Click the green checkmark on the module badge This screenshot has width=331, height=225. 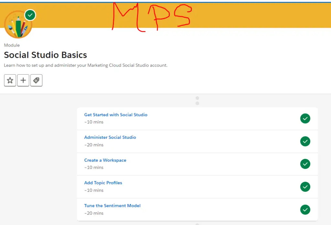[30, 15]
